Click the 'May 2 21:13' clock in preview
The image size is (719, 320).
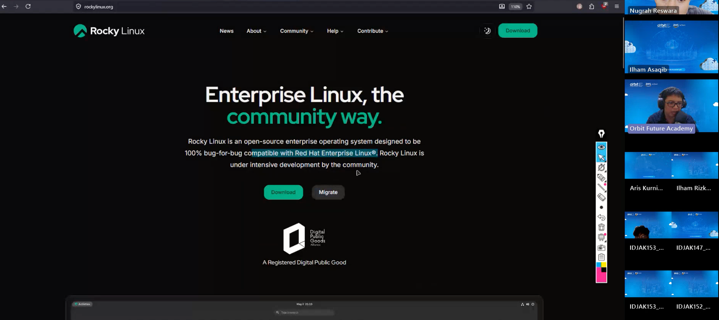[304, 304]
